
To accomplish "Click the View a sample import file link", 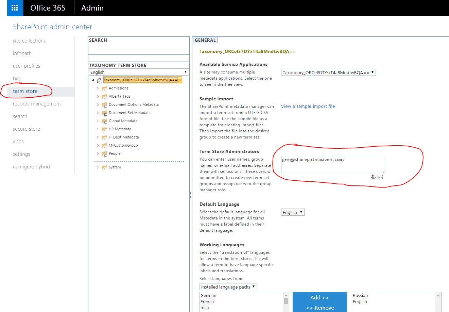I will pyautogui.click(x=308, y=106).
